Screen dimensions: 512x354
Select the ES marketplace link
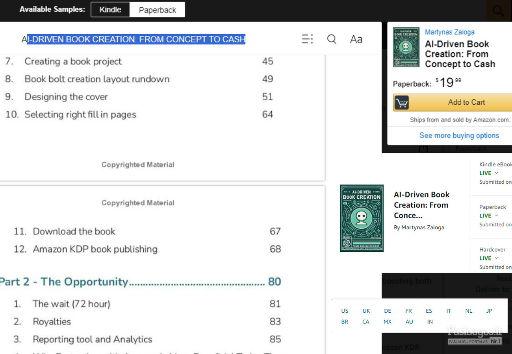(x=429, y=311)
